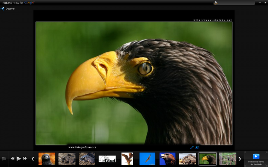Image resolution: width=268 pixels, height=167 pixels.
Task: Select the eagle on orange background thumbnail
Action: click(47, 159)
